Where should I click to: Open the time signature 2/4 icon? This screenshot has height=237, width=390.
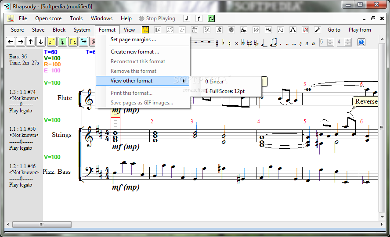coord(207,30)
